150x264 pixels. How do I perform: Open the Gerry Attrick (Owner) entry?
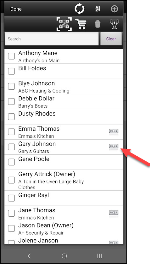(x=64, y=180)
